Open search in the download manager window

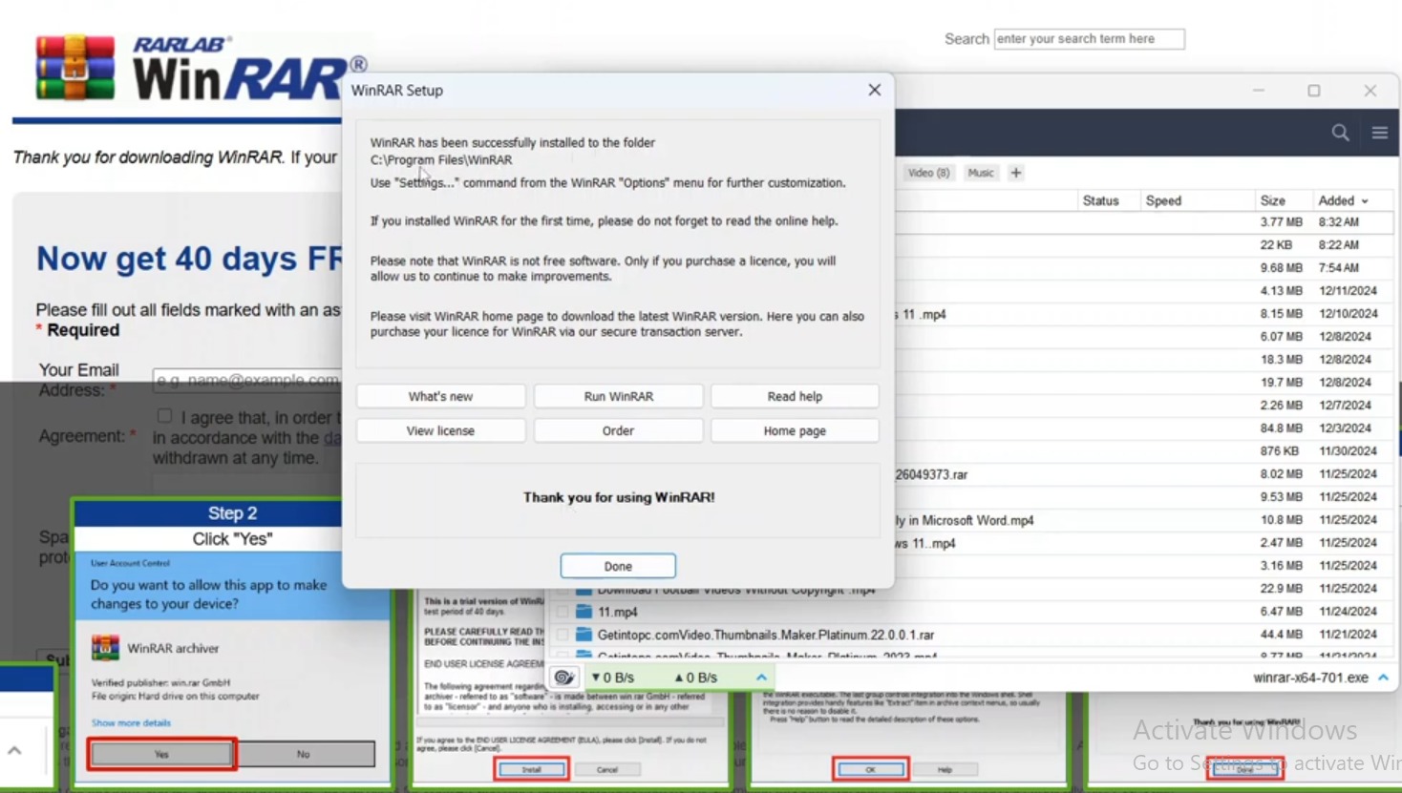(x=1340, y=133)
